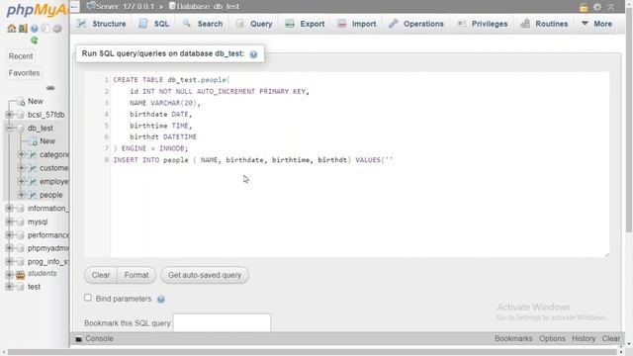Click the employees table icon in tree
633x356 pixels.
pyautogui.click(x=33, y=182)
